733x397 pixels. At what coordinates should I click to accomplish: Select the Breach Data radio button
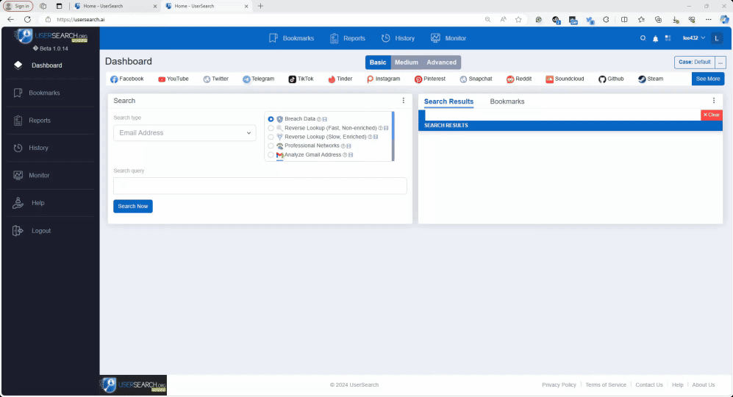[x=271, y=119]
